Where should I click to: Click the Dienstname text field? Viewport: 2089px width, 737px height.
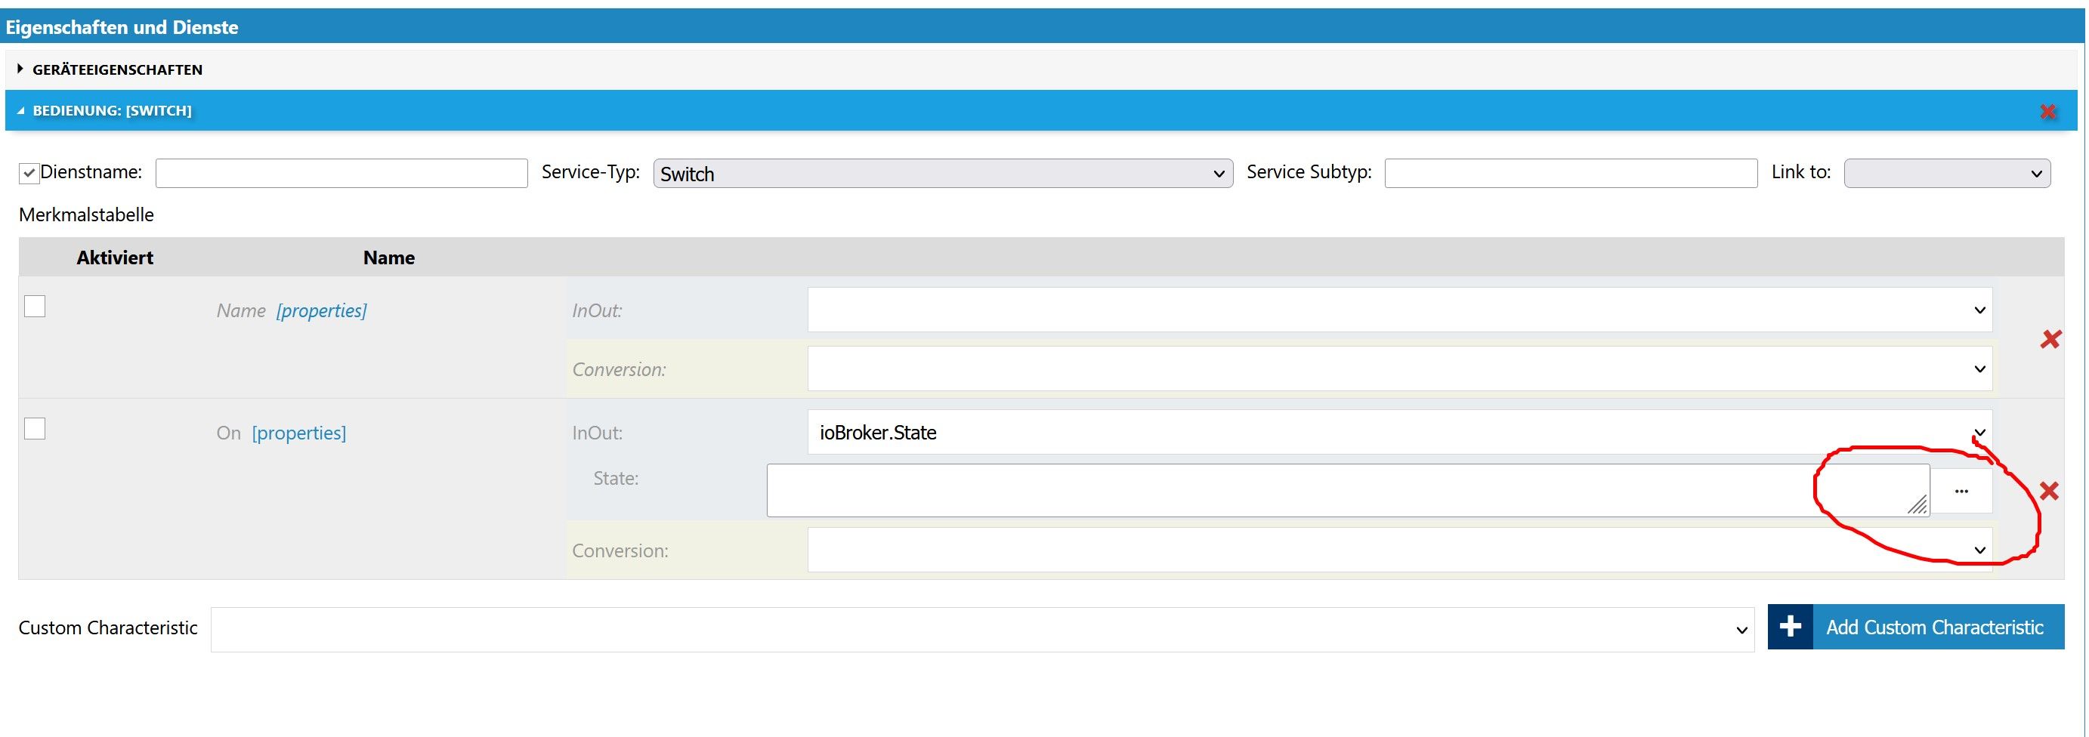pyautogui.click(x=341, y=174)
